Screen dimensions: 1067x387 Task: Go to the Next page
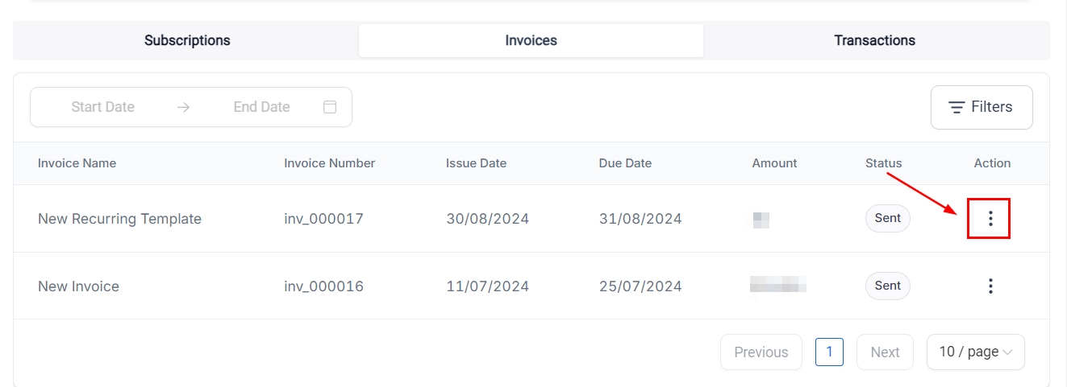(x=885, y=352)
